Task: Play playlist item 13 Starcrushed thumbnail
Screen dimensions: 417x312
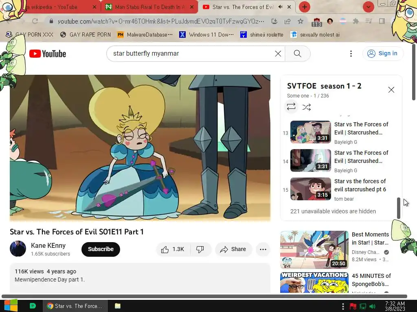Action: (310, 132)
